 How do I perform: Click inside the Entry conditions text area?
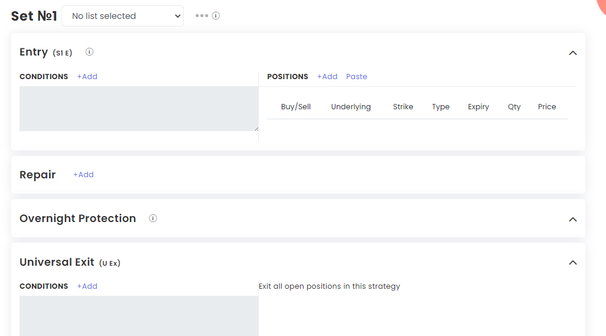(x=139, y=109)
